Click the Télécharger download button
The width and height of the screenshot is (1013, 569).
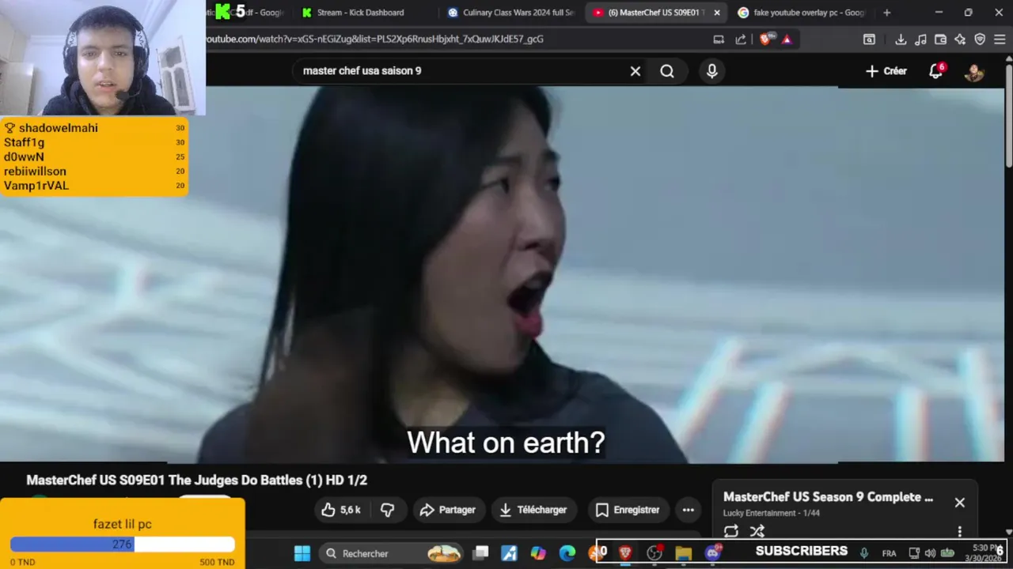coord(534,510)
